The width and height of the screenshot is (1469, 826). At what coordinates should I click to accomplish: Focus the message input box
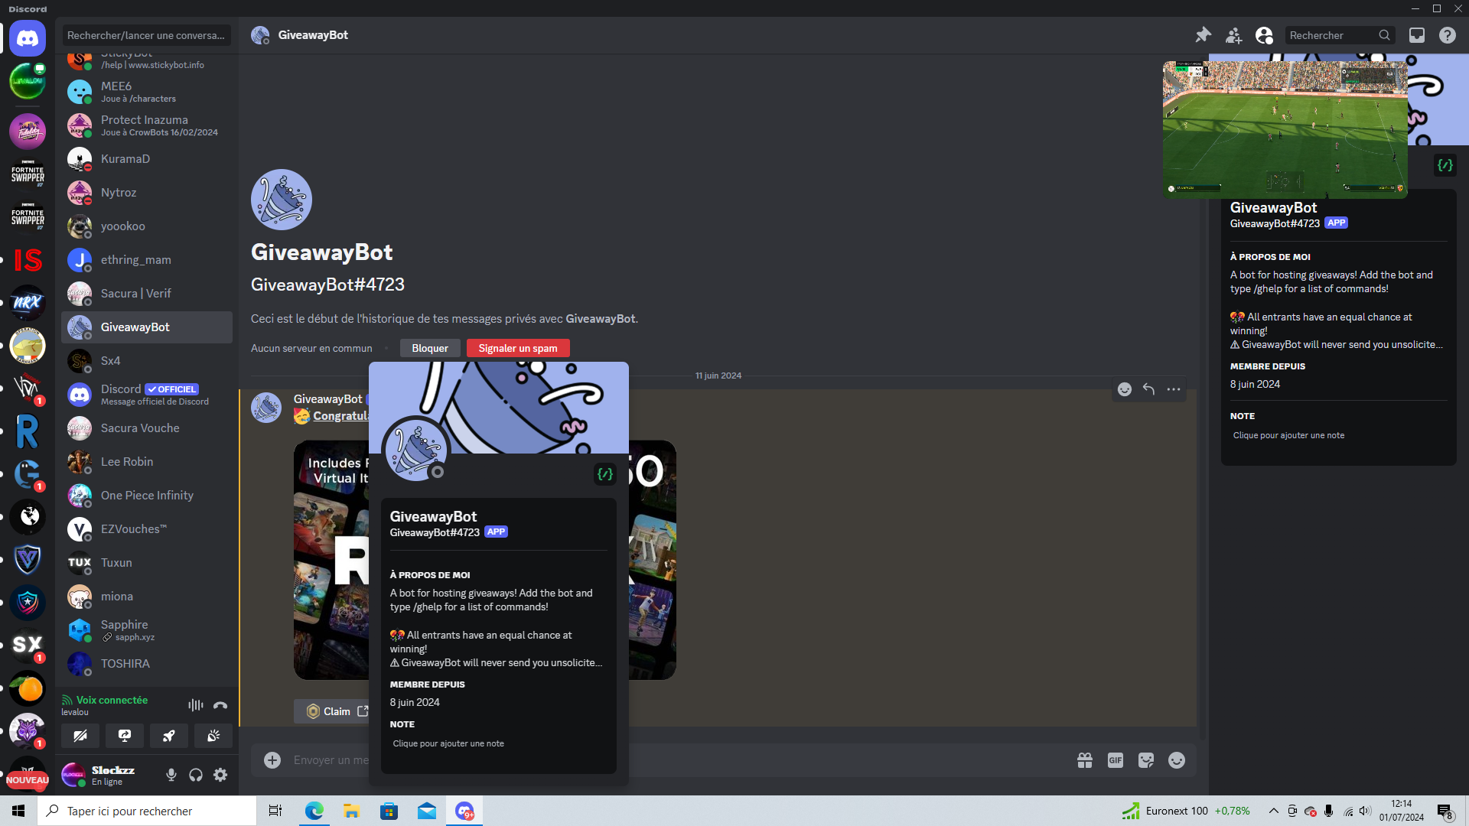[331, 760]
